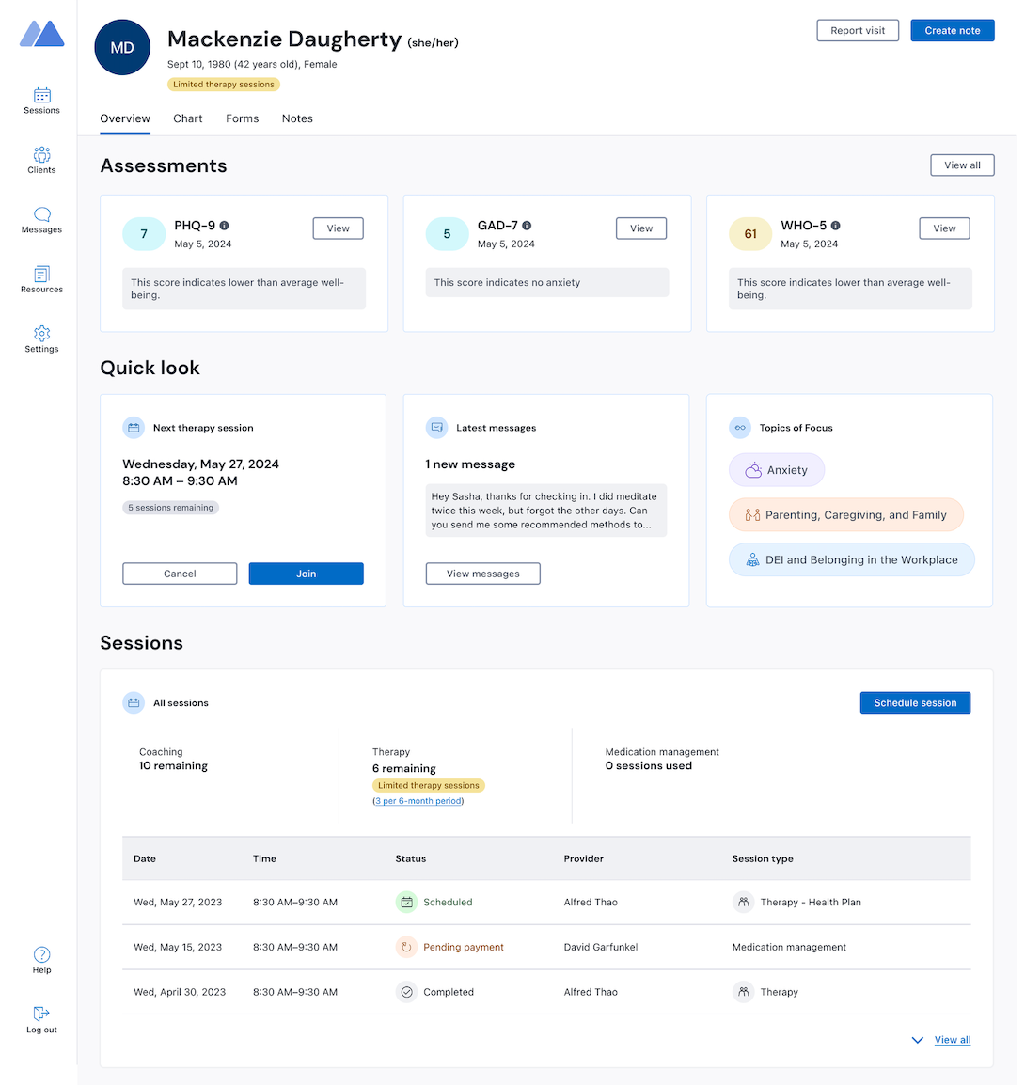
Task: Open the Notes tab
Action: [297, 118]
